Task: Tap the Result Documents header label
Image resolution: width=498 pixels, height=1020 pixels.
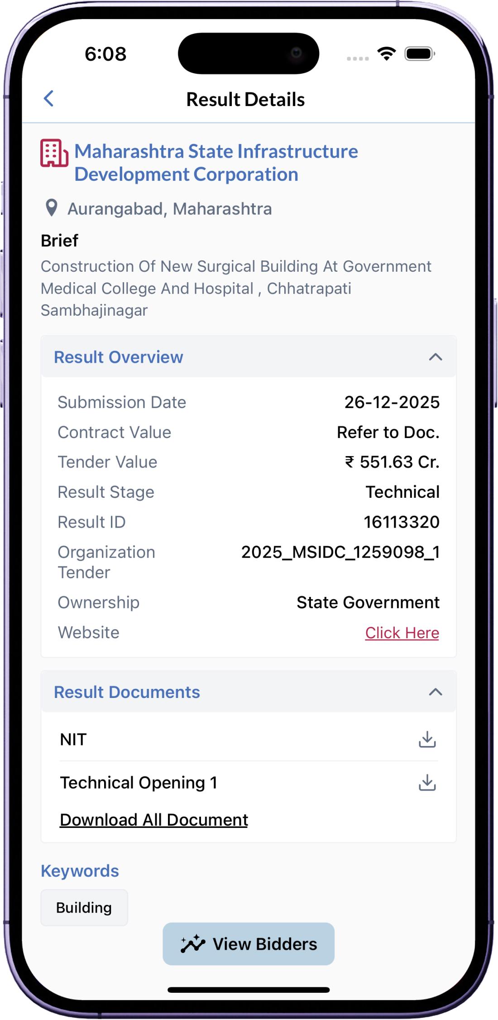Action: click(x=127, y=692)
